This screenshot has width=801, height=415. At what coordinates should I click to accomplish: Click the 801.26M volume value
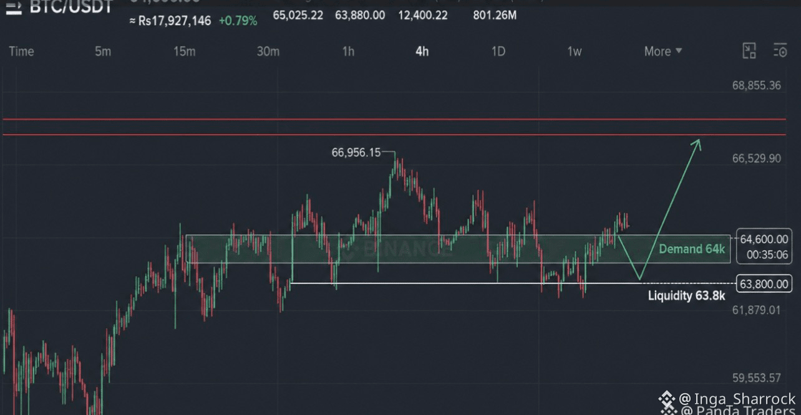pos(495,15)
